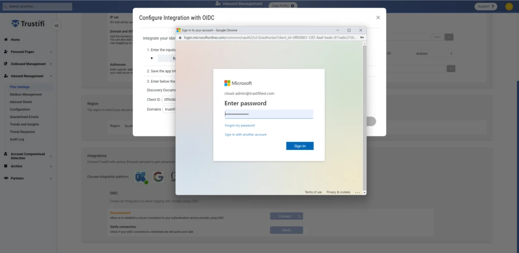The image size is (519, 253).
Task: Click Forgot my password link
Action: (240, 125)
